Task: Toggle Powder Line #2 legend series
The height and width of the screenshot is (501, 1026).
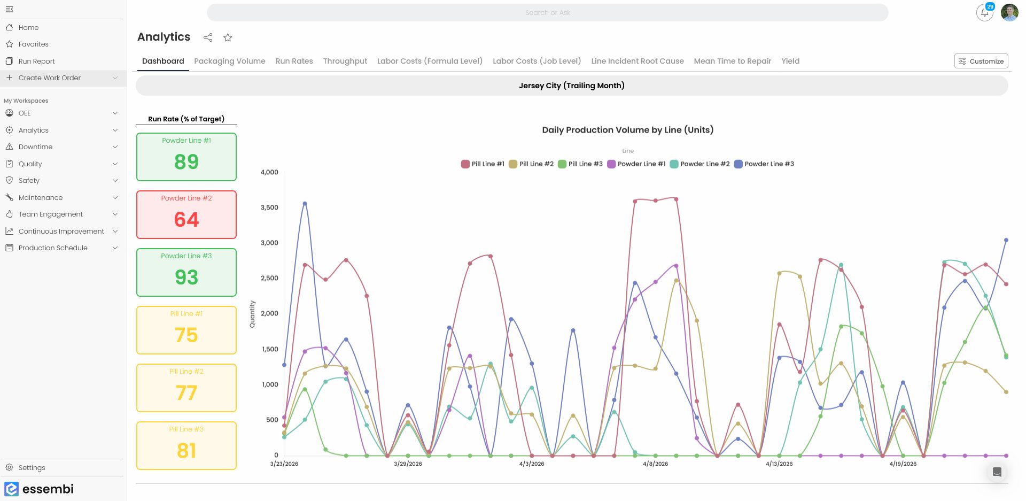Action: click(x=699, y=164)
